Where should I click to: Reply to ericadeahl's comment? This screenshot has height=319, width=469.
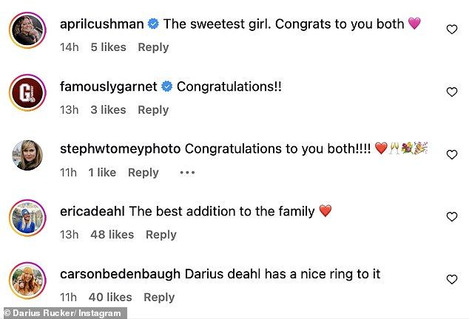point(161,235)
